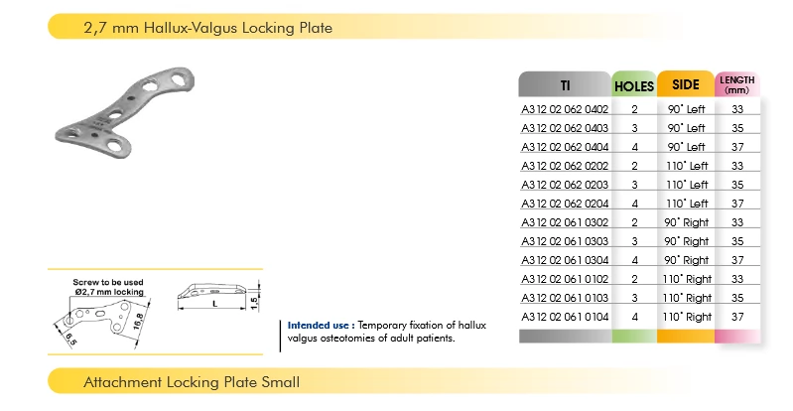The height and width of the screenshot is (411, 793).
Task: Click part number A3 12 02 062 0203
Action: [565, 185]
